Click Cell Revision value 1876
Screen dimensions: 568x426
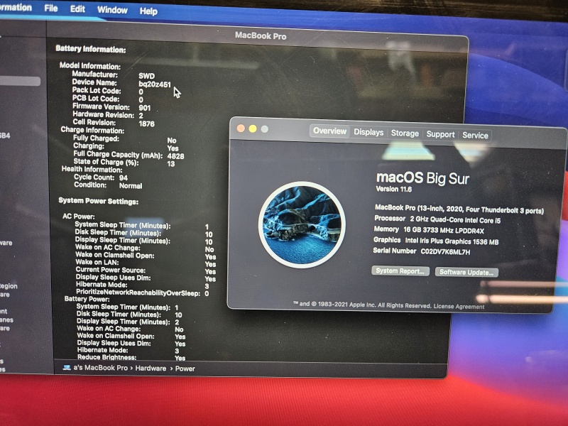(146, 124)
